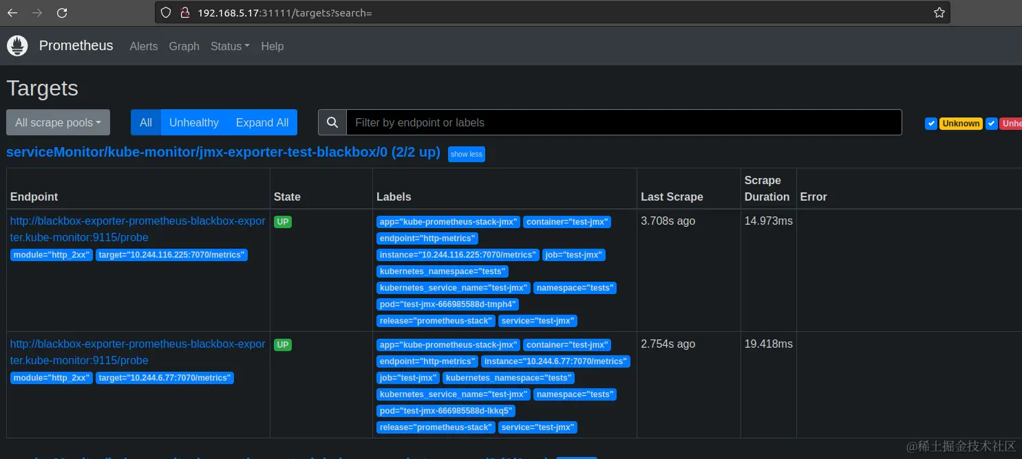Click the Prometheus brand title

pos(76,45)
